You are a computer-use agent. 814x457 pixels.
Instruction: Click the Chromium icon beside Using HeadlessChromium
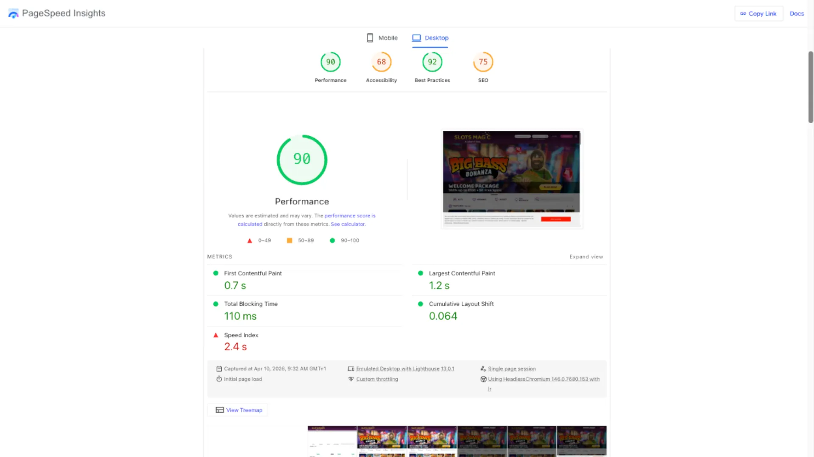coord(483,379)
